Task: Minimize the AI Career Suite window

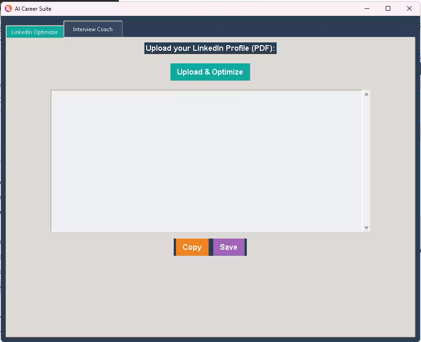Action: pos(367,8)
